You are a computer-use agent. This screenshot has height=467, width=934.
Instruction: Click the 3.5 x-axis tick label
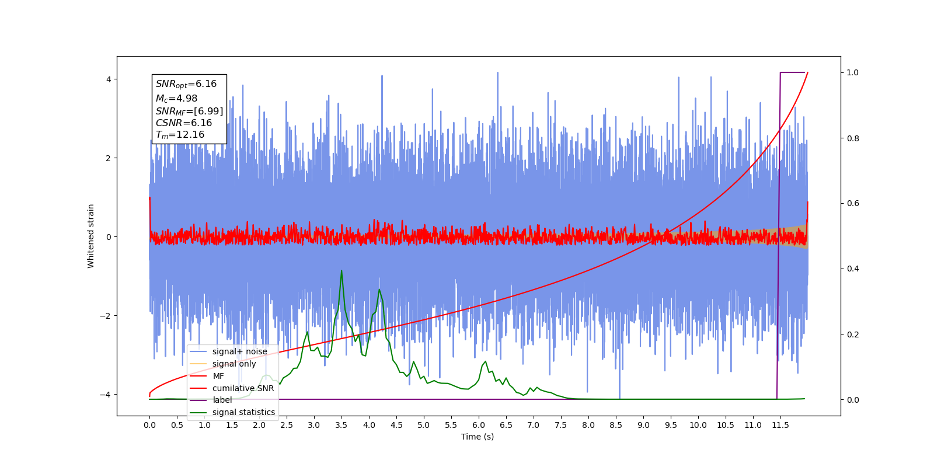tap(341, 425)
